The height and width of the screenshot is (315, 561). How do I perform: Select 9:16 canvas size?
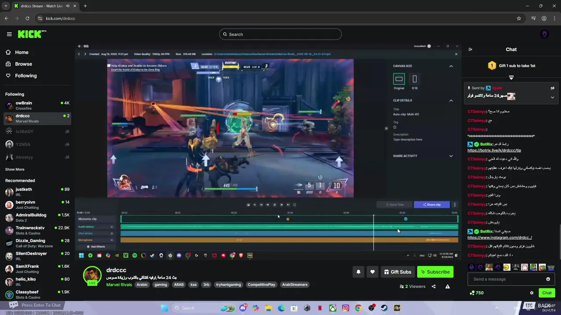(415, 79)
